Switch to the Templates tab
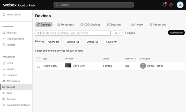 (x=66, y=25)
